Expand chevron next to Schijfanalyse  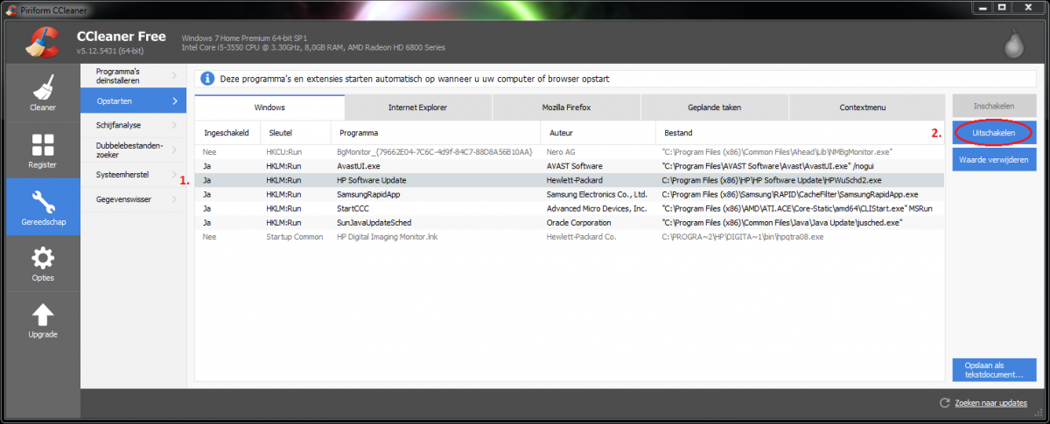click(x=175, y=125)
